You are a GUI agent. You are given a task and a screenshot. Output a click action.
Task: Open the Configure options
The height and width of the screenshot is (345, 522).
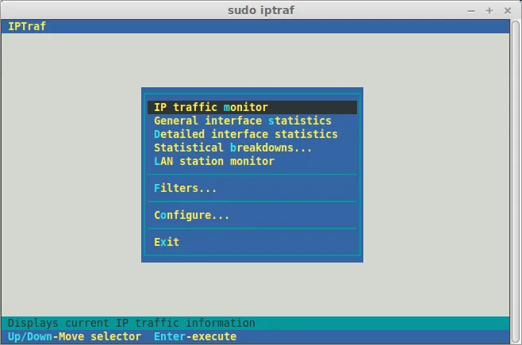pyautogui.click(x=191, y=215)
